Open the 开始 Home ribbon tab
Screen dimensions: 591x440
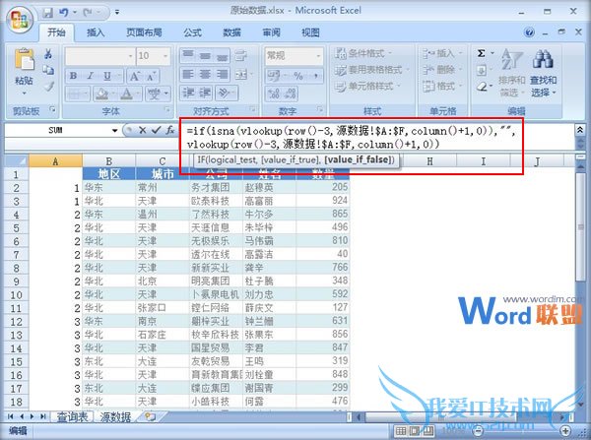pos(56,32)
